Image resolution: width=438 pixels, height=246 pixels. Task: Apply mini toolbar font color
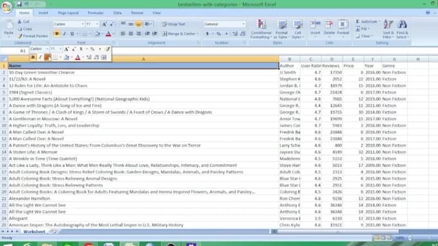[x=78, y=57]
